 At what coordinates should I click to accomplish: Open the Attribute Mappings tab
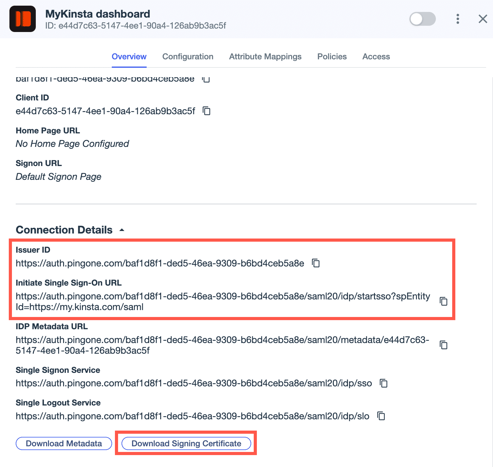click(265, 56)
